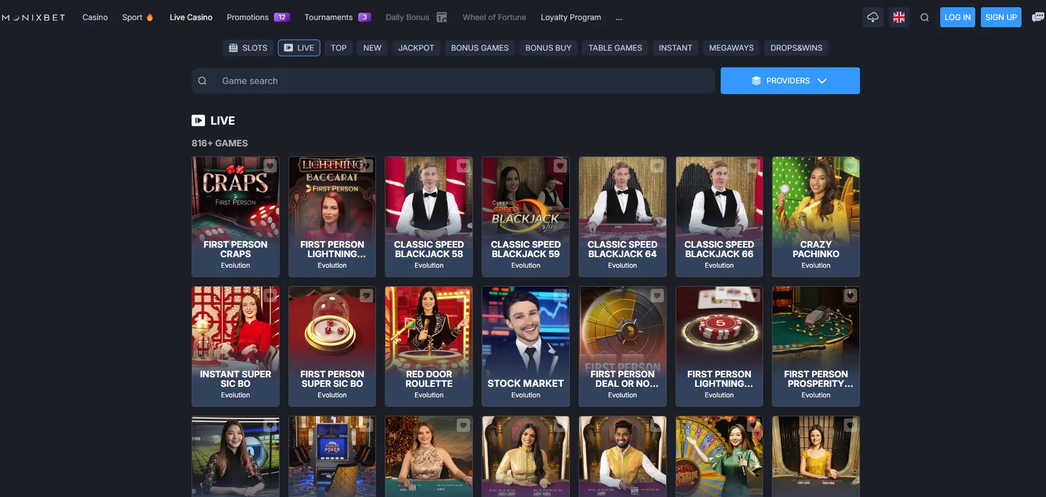Expand the more menu ellipsis

pos(619,17)
